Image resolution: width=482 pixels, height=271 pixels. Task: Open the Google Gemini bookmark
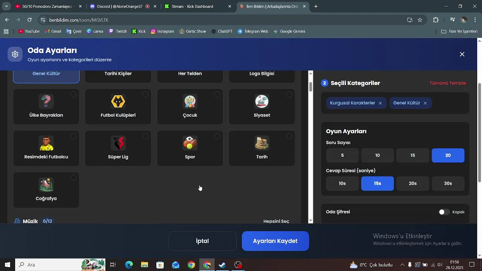(289, 31)
